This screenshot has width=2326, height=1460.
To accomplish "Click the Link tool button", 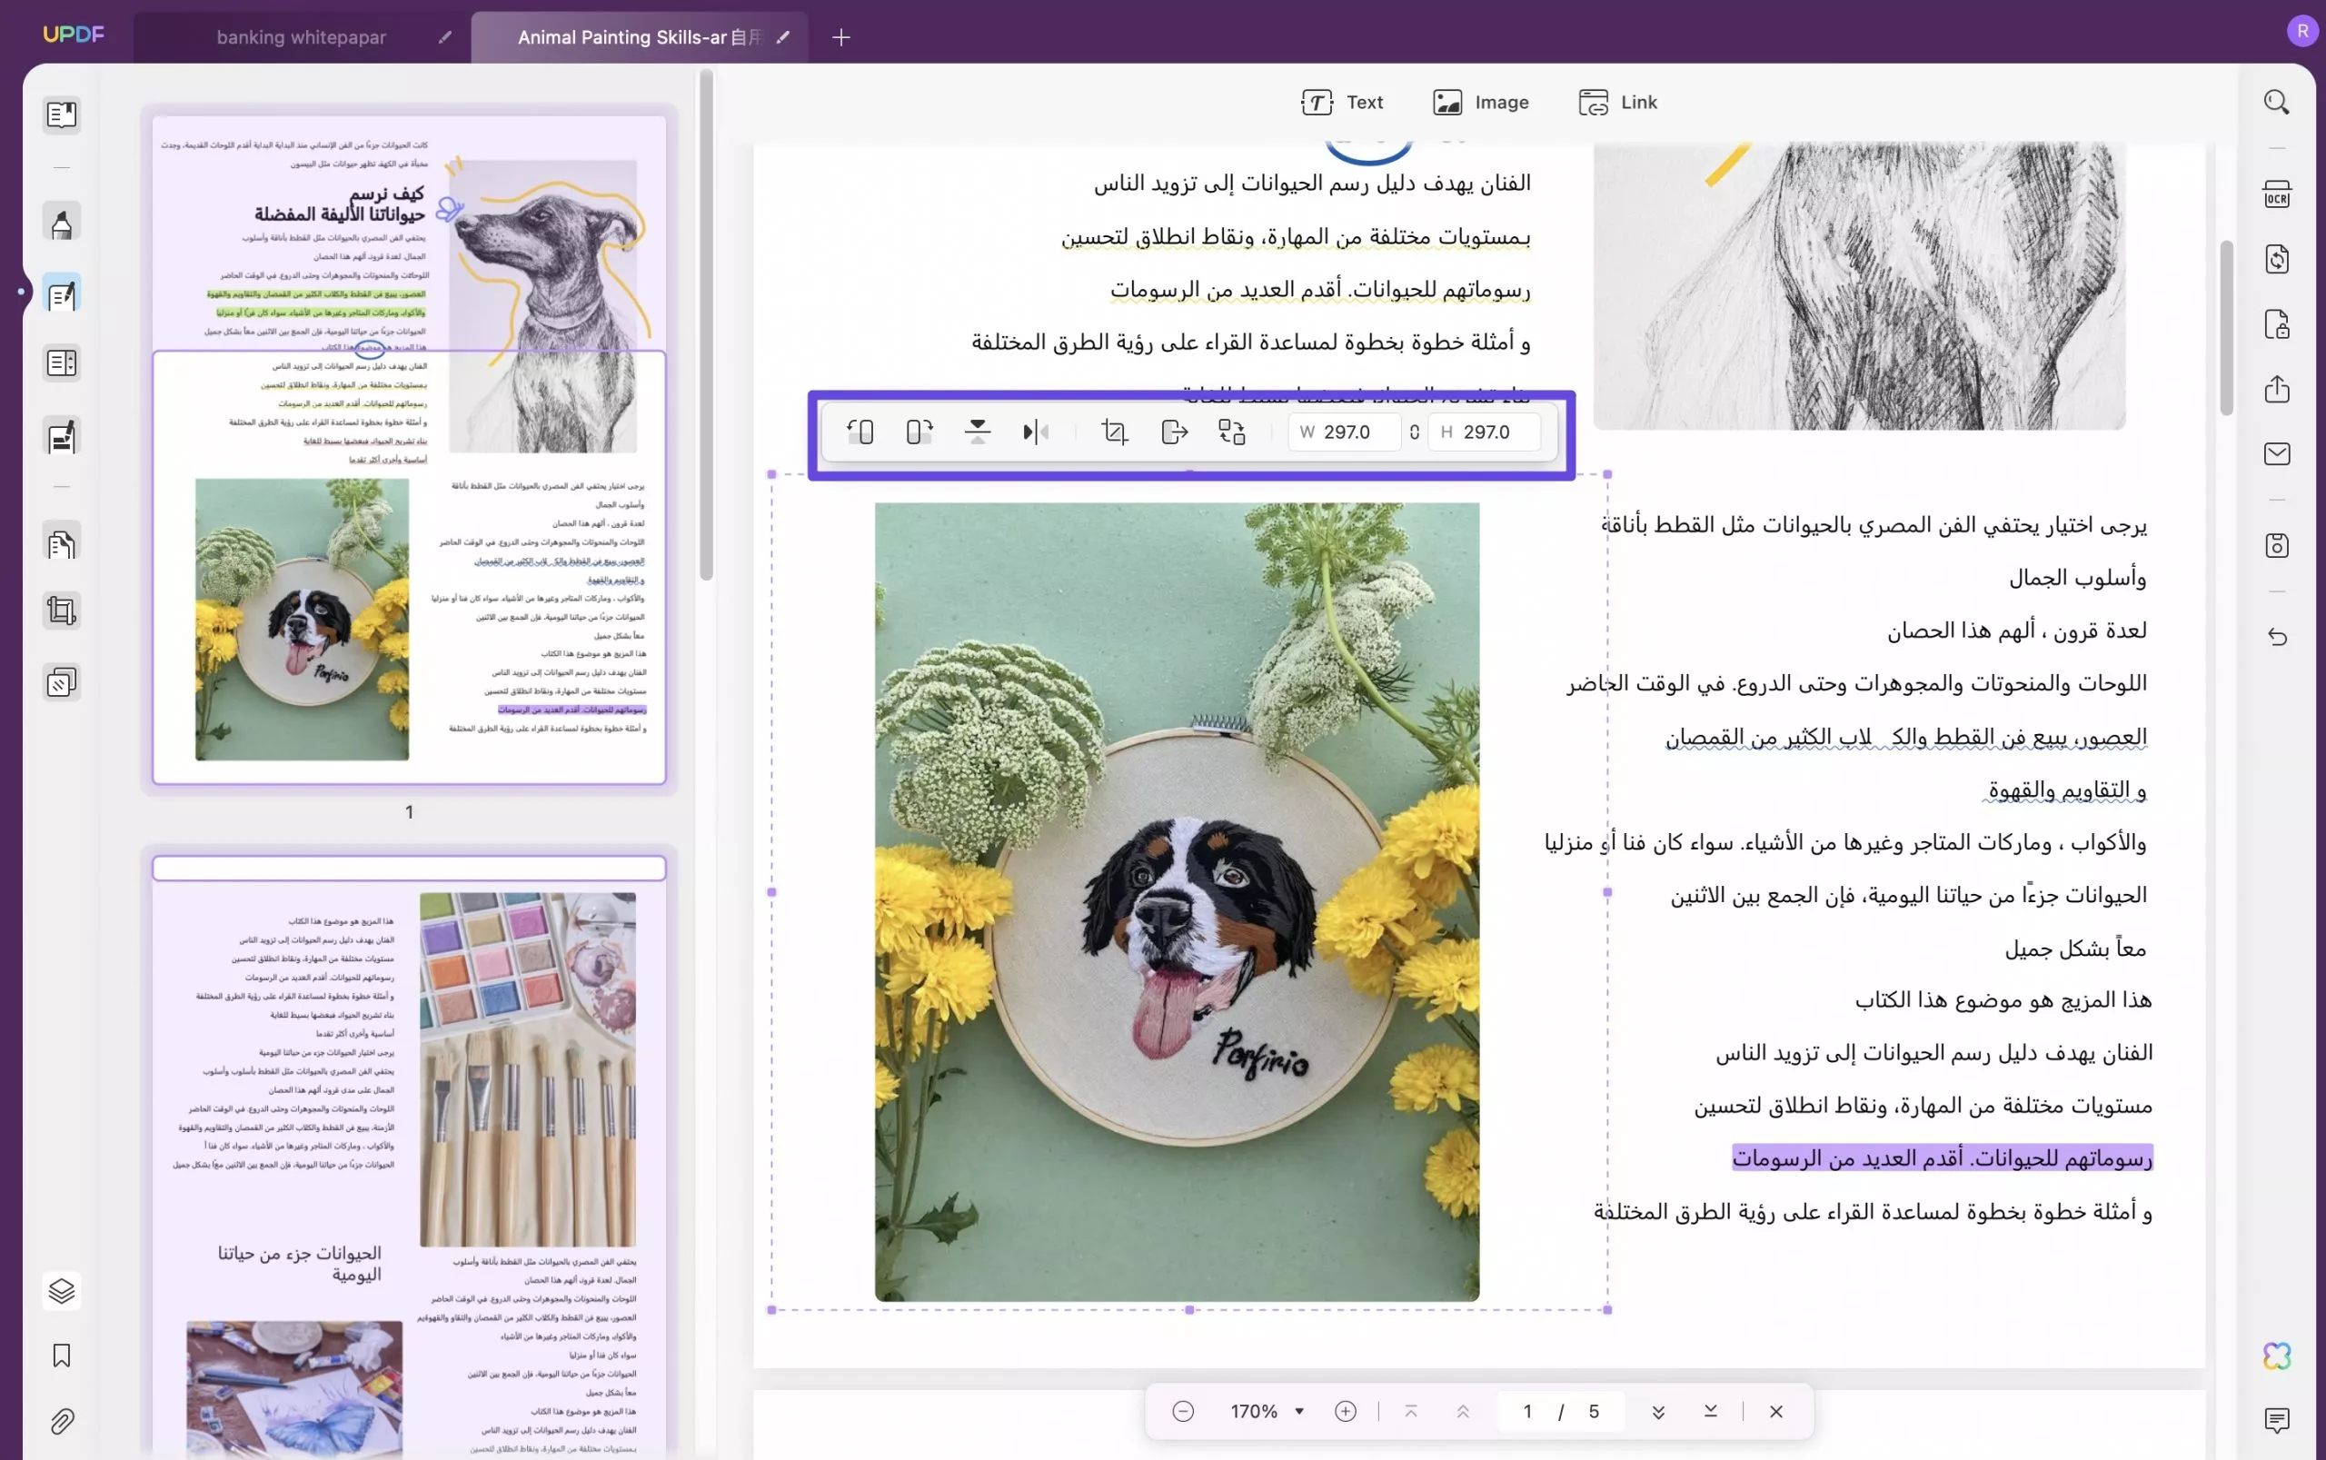I will click(1617, 103).
